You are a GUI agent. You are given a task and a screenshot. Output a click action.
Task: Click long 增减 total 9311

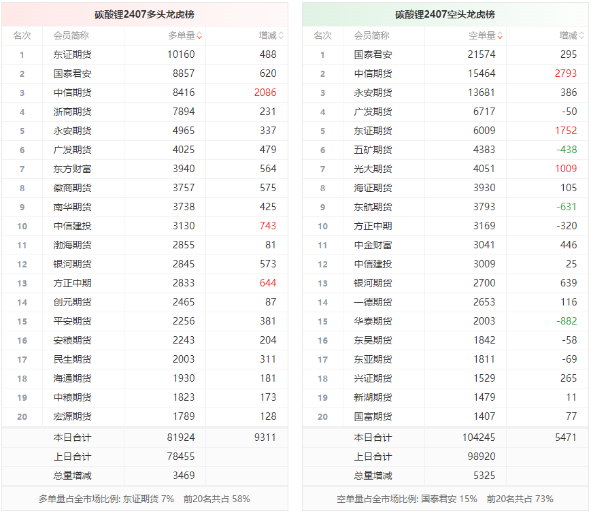(265, 437)
